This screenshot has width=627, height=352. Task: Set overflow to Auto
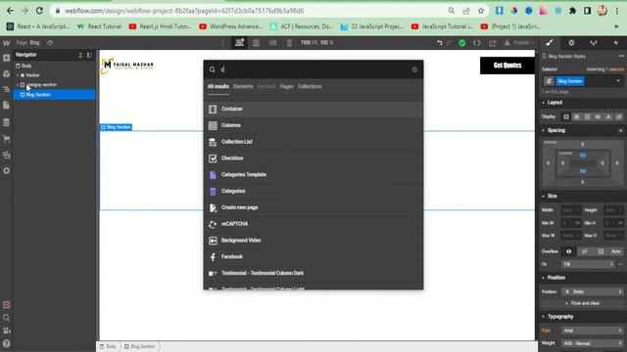(x=616, y=252)
